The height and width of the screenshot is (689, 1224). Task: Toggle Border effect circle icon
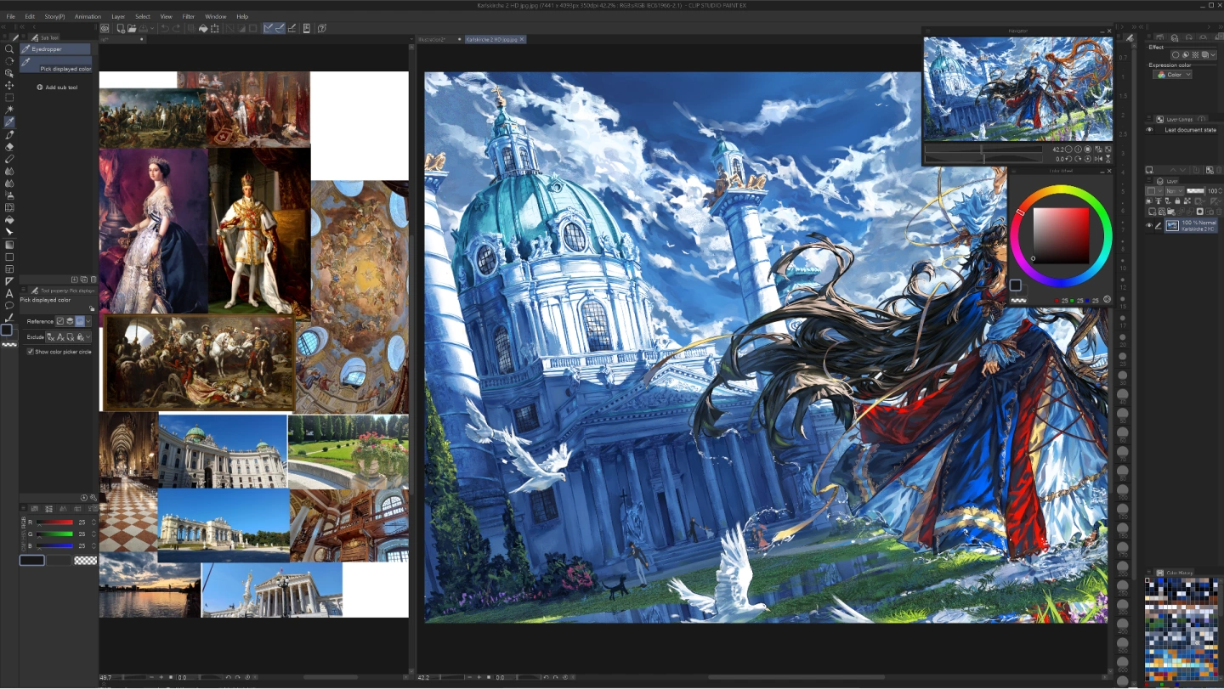pyautogui.click(x=1176, y=54)
